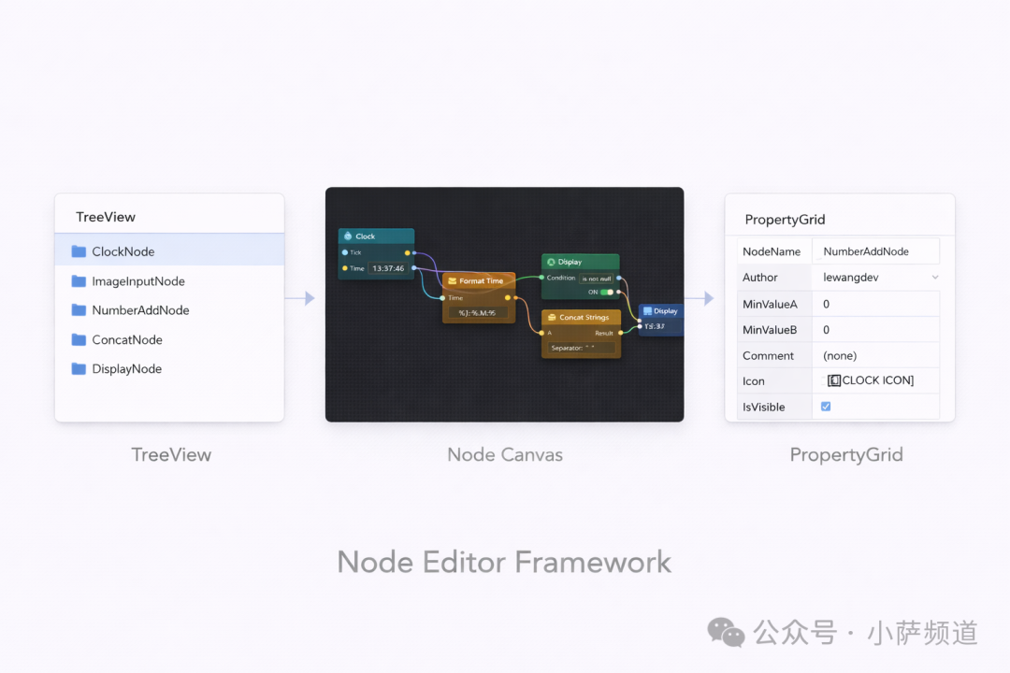This screenshot has width=1010, height=673.
Task: Click the output value field in the blue Display node
Action: tap(659, 326)
